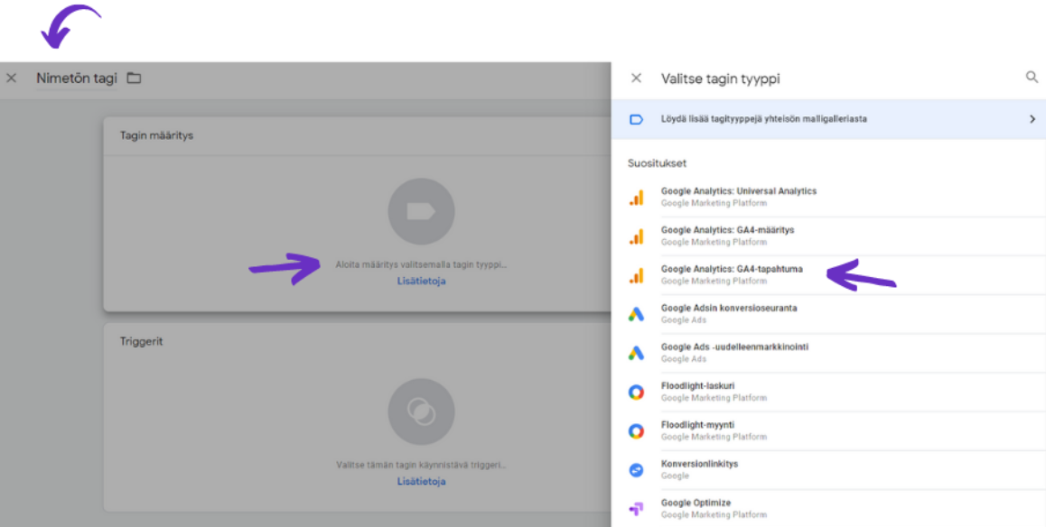Select the Google Ads -uudelleenmarkkinointi tag type

pos(735,352)
